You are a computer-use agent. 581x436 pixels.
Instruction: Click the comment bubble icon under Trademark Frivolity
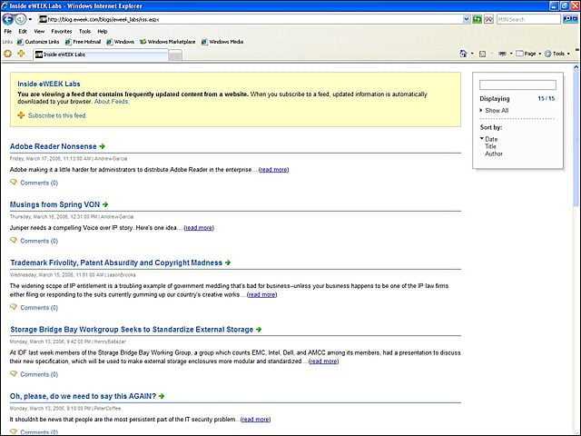click(x=14, y=307)
